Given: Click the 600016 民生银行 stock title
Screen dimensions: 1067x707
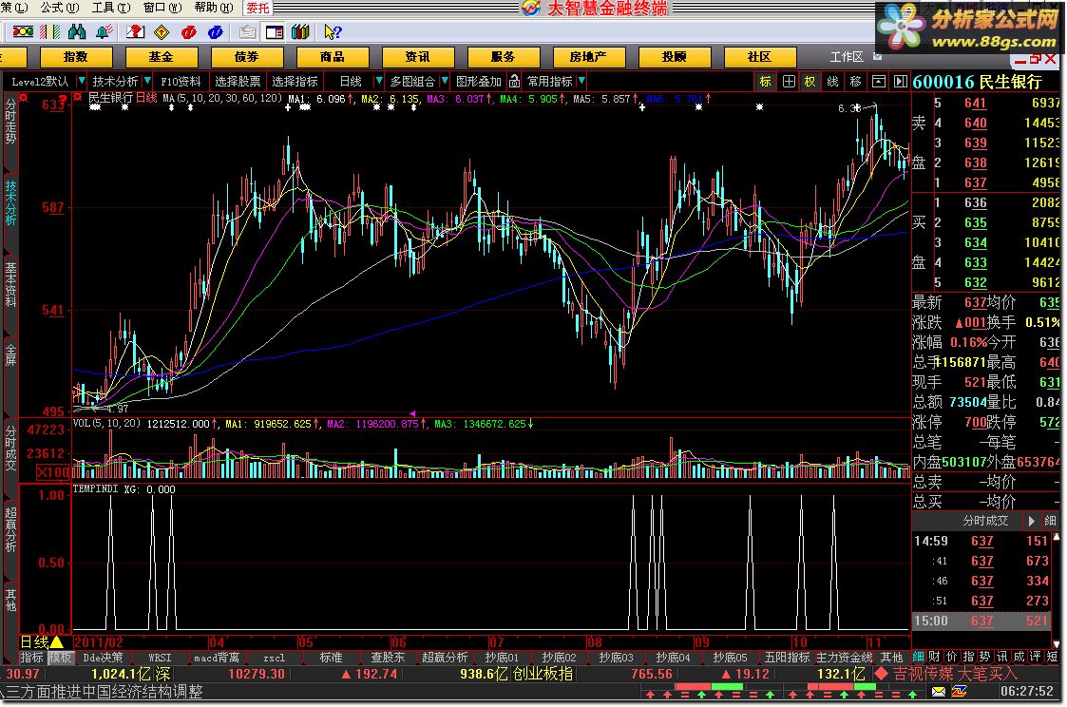Looking at the screenshot, I should [977, 83].
